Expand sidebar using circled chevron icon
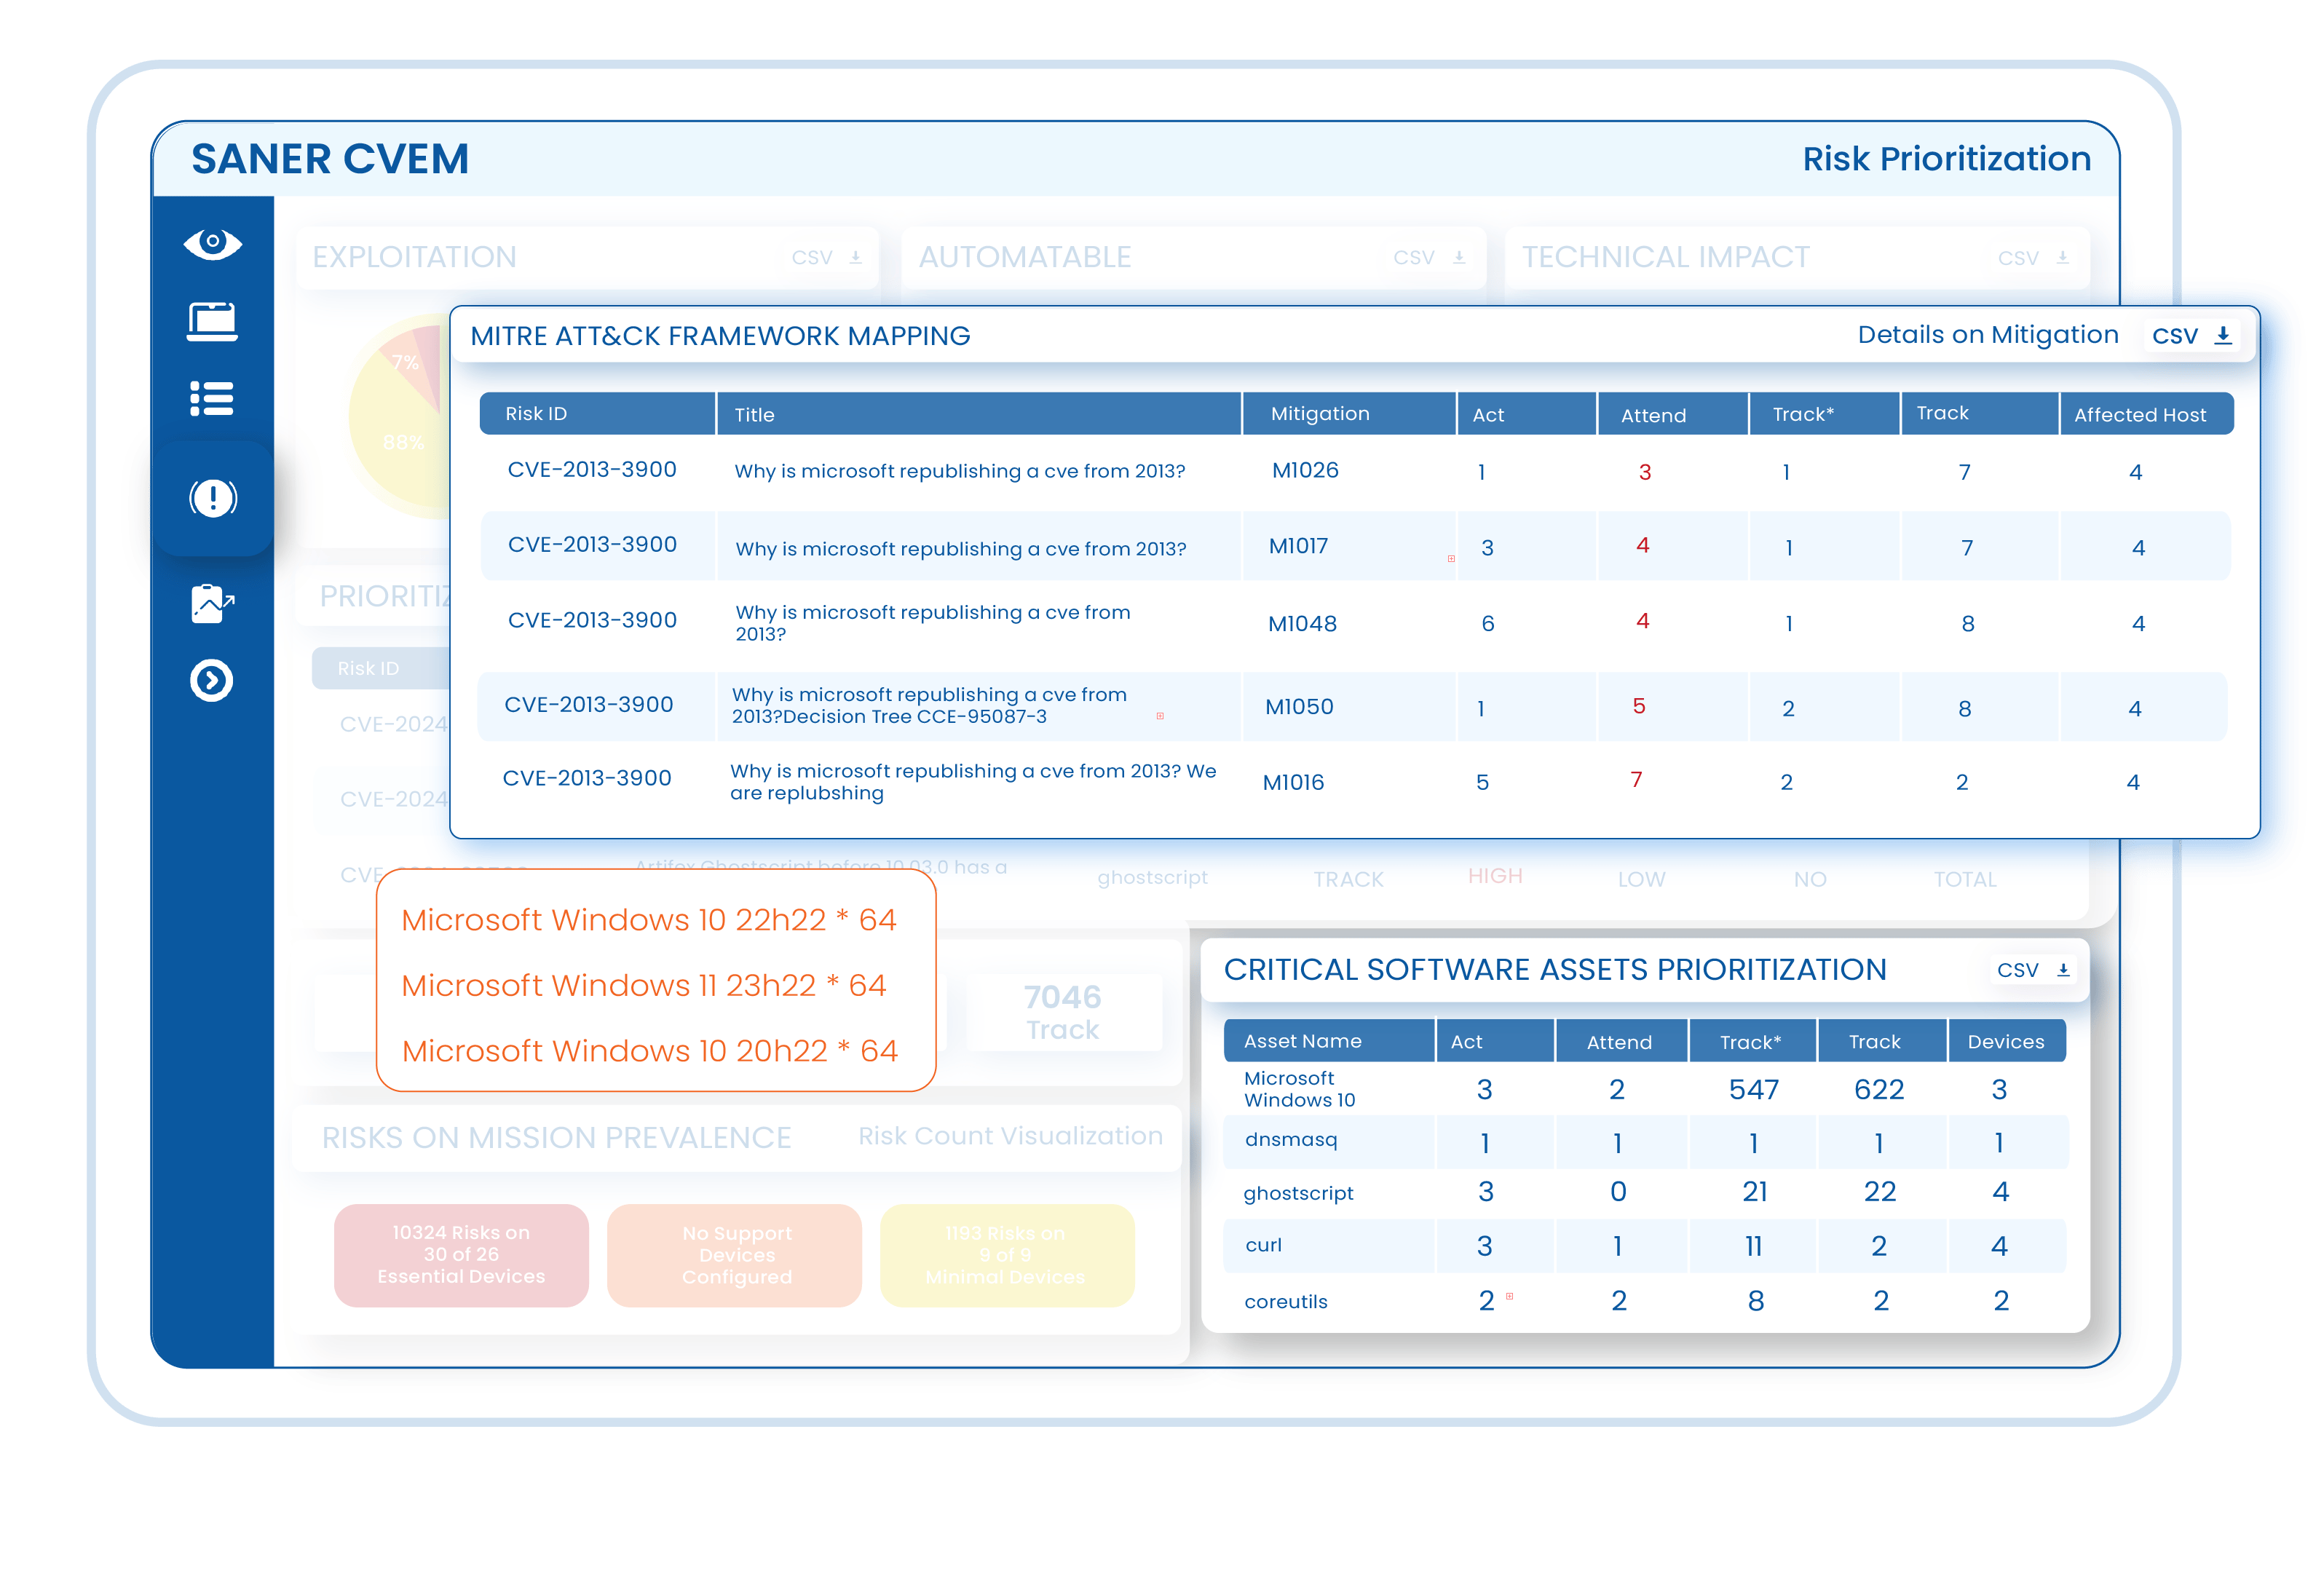This screenshot has height=1587, width=2324. [x=212, y=681]
